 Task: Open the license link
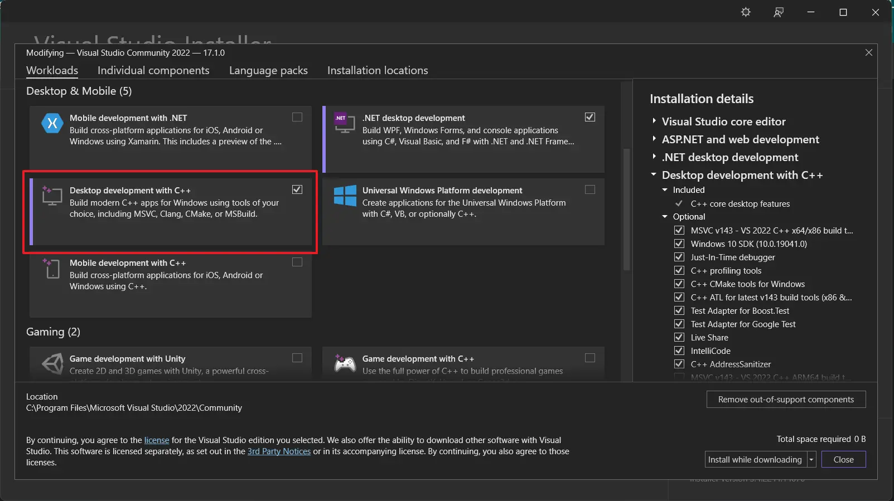point(157,440)
